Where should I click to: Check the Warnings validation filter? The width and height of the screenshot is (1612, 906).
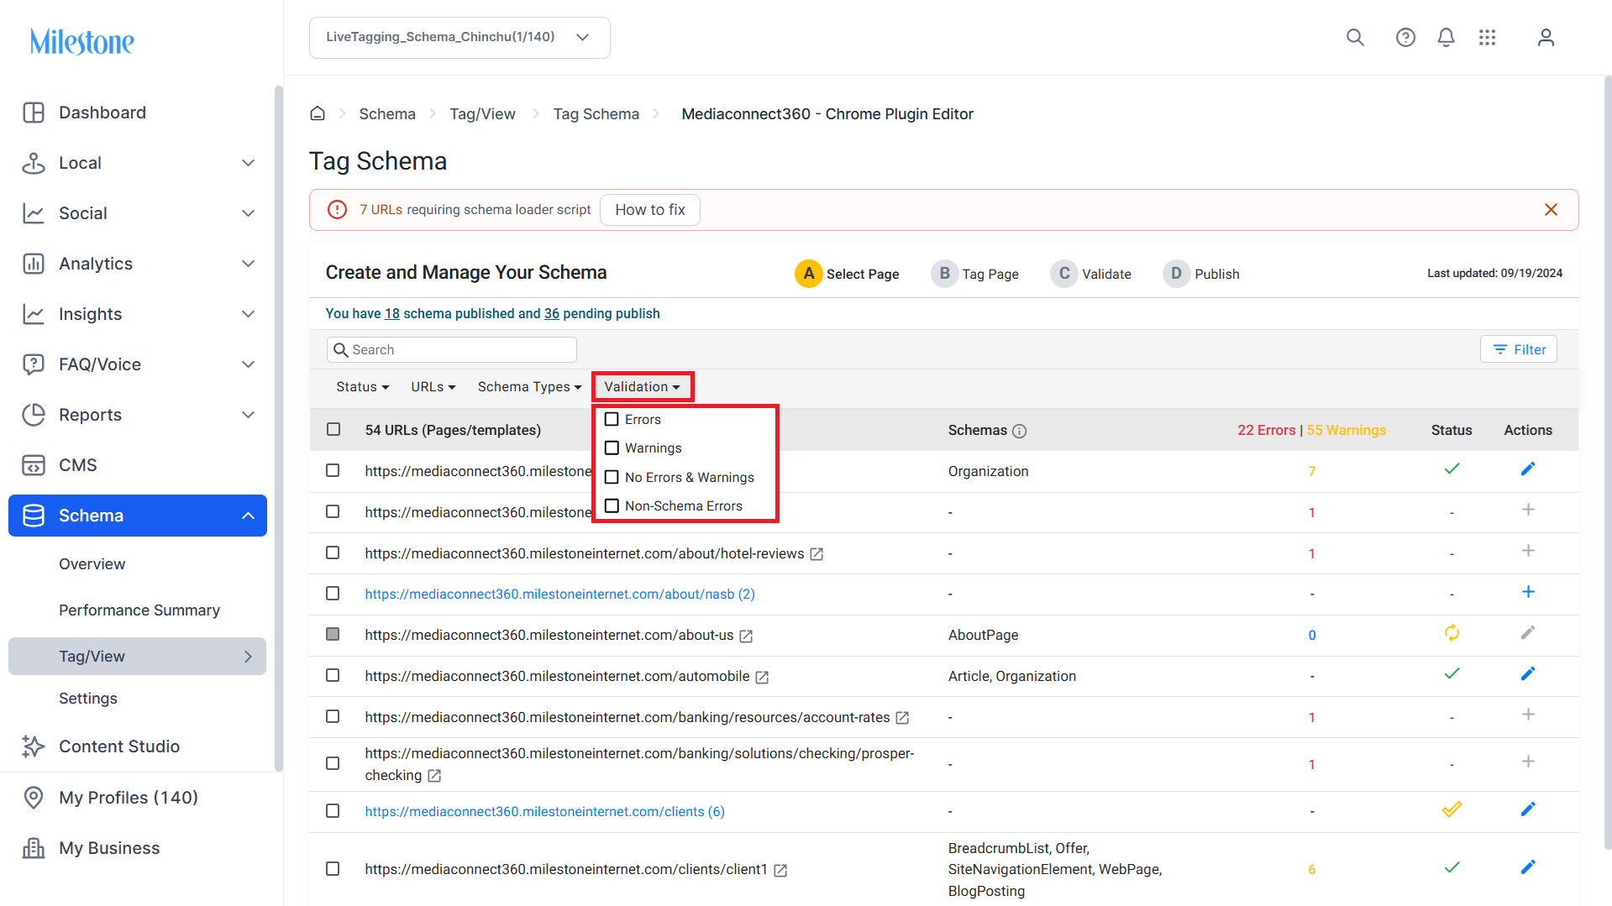pyautogui.click(x=612, y=448)
